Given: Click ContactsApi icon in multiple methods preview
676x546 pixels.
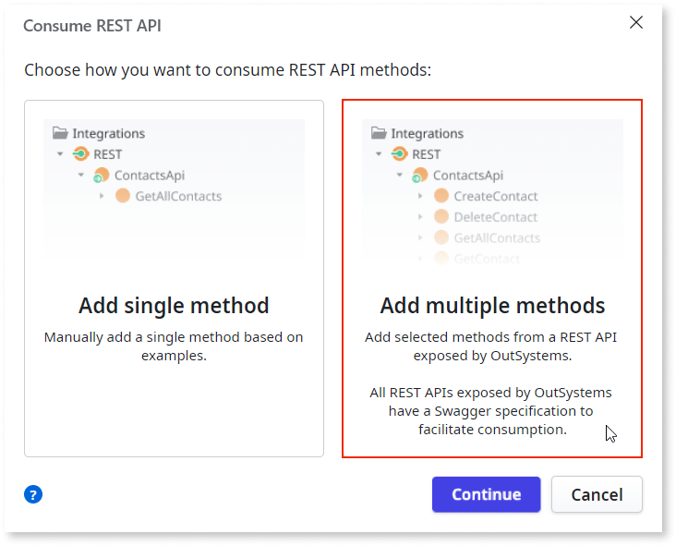Looking at the screenshot, I should point(420,176).
